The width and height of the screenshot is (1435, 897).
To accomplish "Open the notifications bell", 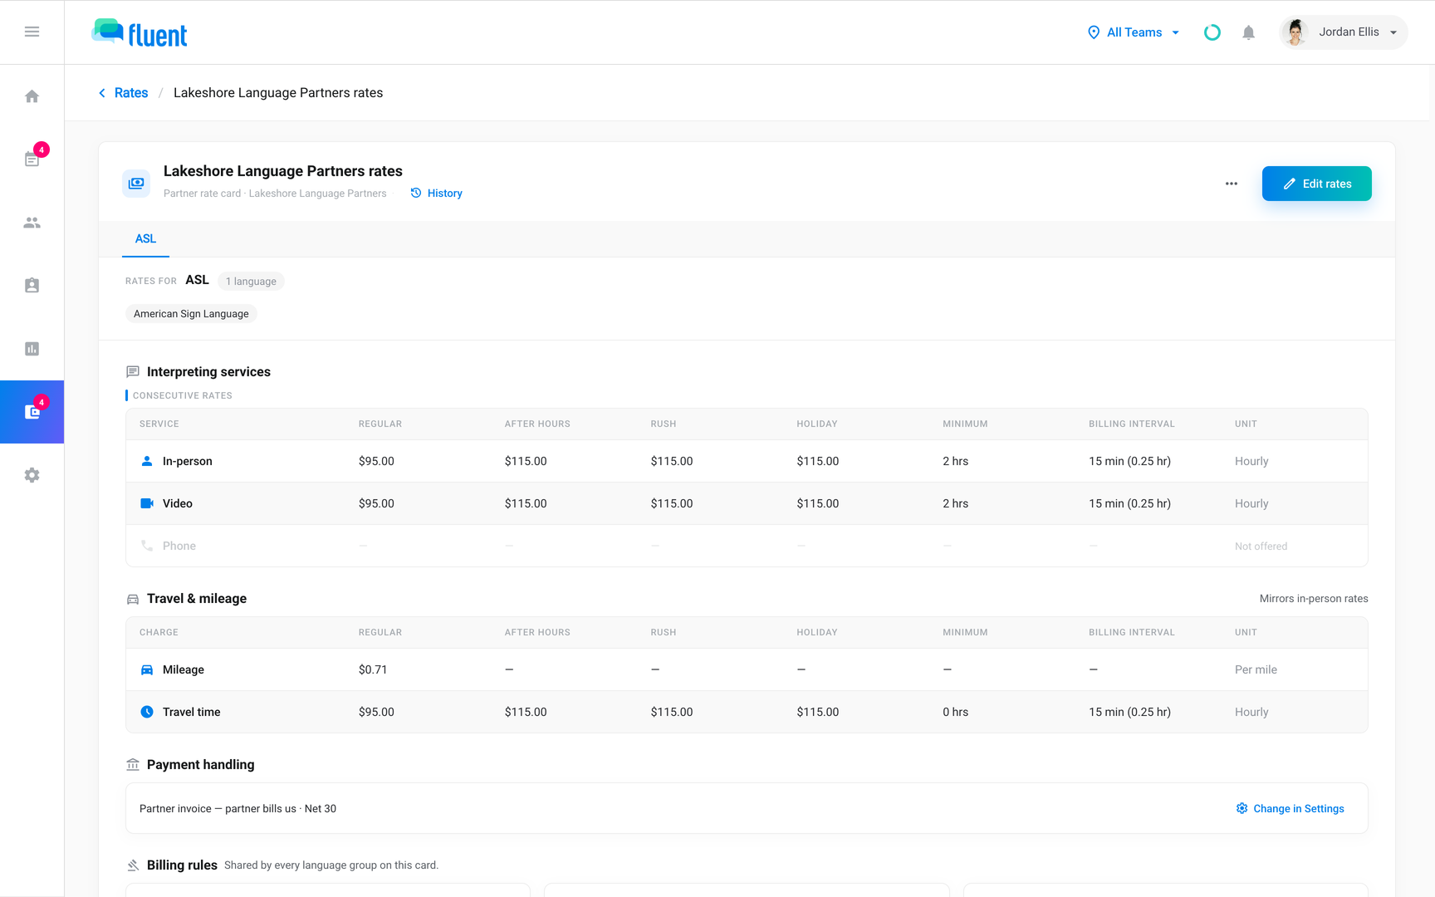I will click(1248, 32).
